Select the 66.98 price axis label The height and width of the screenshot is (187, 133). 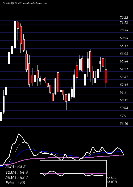coord(124,54)
